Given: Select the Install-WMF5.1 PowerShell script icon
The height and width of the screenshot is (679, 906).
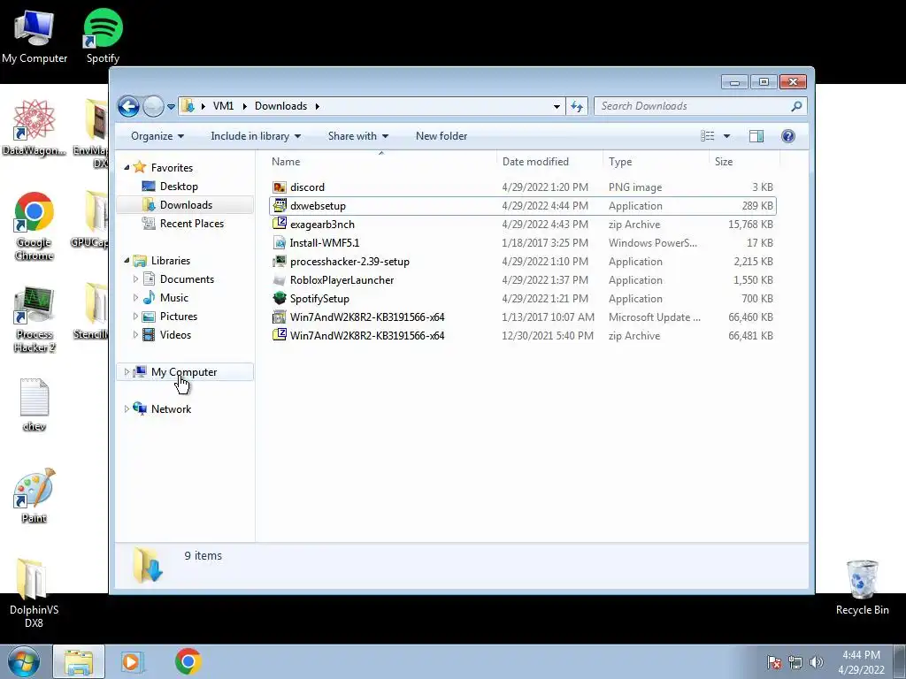Looking at the screenshot, I should point(280,242).
